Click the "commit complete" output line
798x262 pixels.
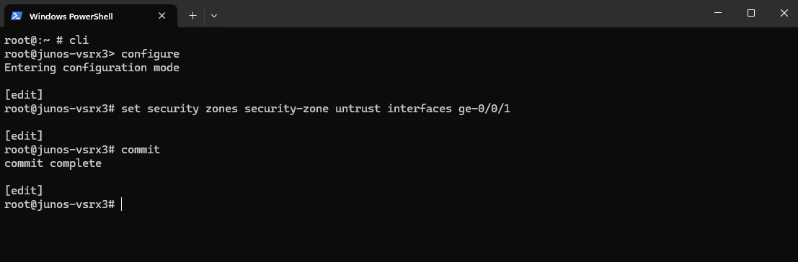pos(53,163)
